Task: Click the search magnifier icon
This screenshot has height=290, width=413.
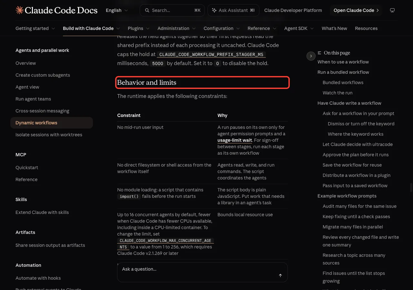Action: pos(147,10)
